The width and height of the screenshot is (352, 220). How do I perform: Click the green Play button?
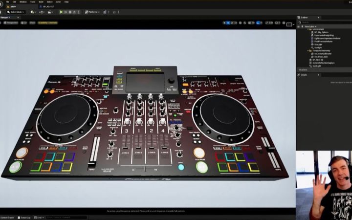(61, 12)
